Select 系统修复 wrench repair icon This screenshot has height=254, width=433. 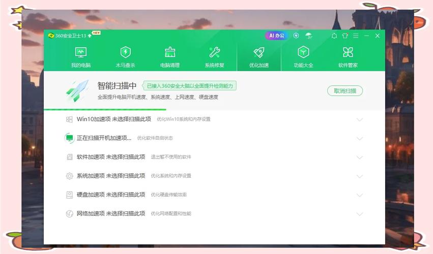pos(214,57)
